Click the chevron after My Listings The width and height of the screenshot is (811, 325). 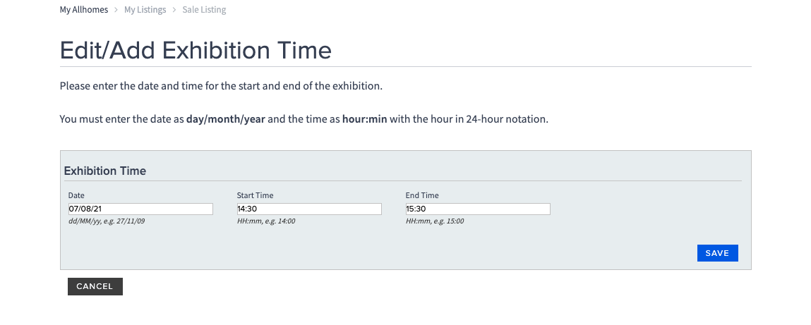pos(174,10)
